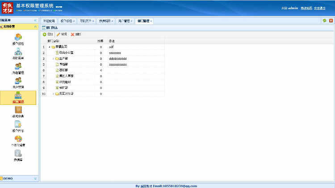335x188 pixels.
Task: Collapse the row 1 root tree node arrow
Action: (x=49, y=47)
